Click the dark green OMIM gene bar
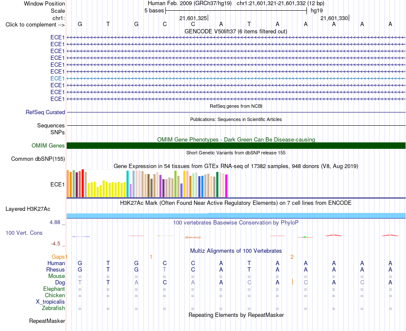The height and width of the screenshot is (331, 406). pos(236,145)
